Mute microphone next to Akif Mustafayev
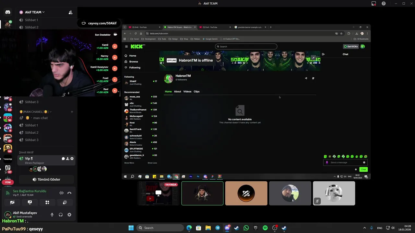The width and height of the screenshot is (415, 233). coord(52,215)
